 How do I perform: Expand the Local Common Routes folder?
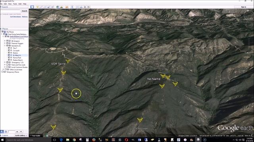(5, 67)
